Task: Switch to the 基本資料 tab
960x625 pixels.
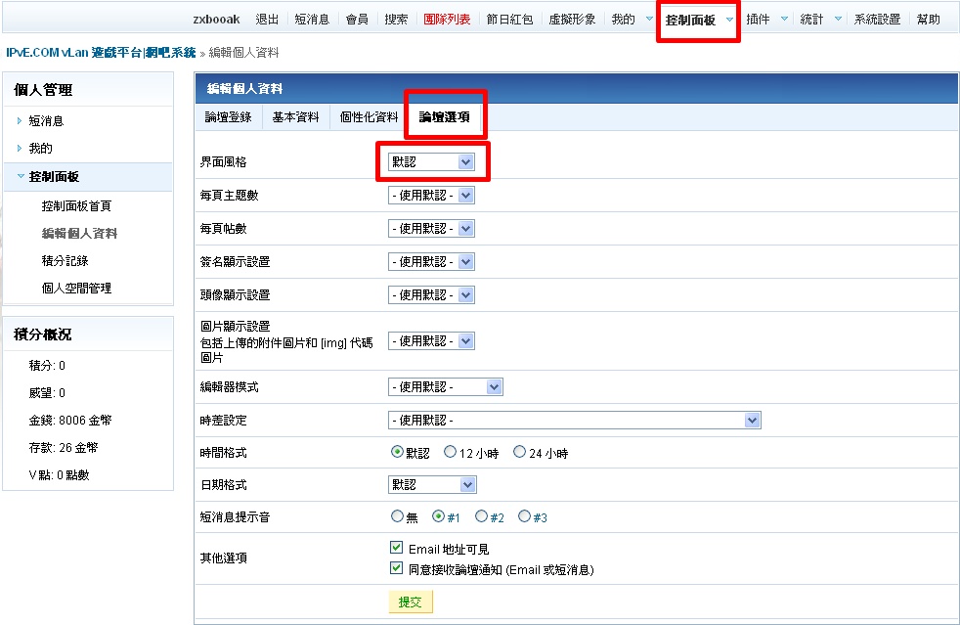Action: (x=295, y=117)
